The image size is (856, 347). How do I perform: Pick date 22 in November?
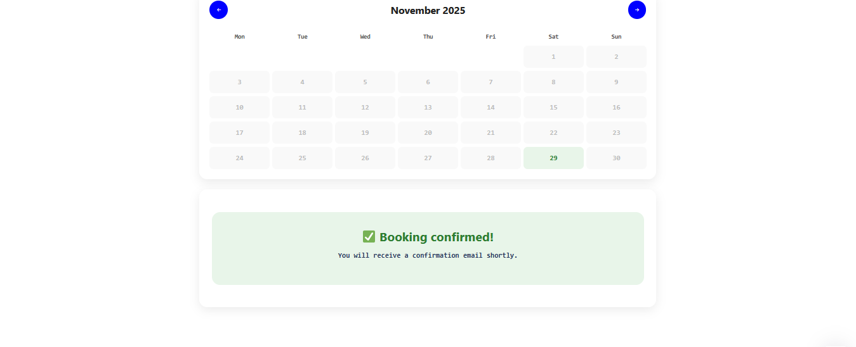click(553, 132)
